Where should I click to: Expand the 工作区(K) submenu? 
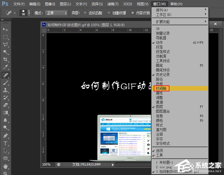(180, 15)
